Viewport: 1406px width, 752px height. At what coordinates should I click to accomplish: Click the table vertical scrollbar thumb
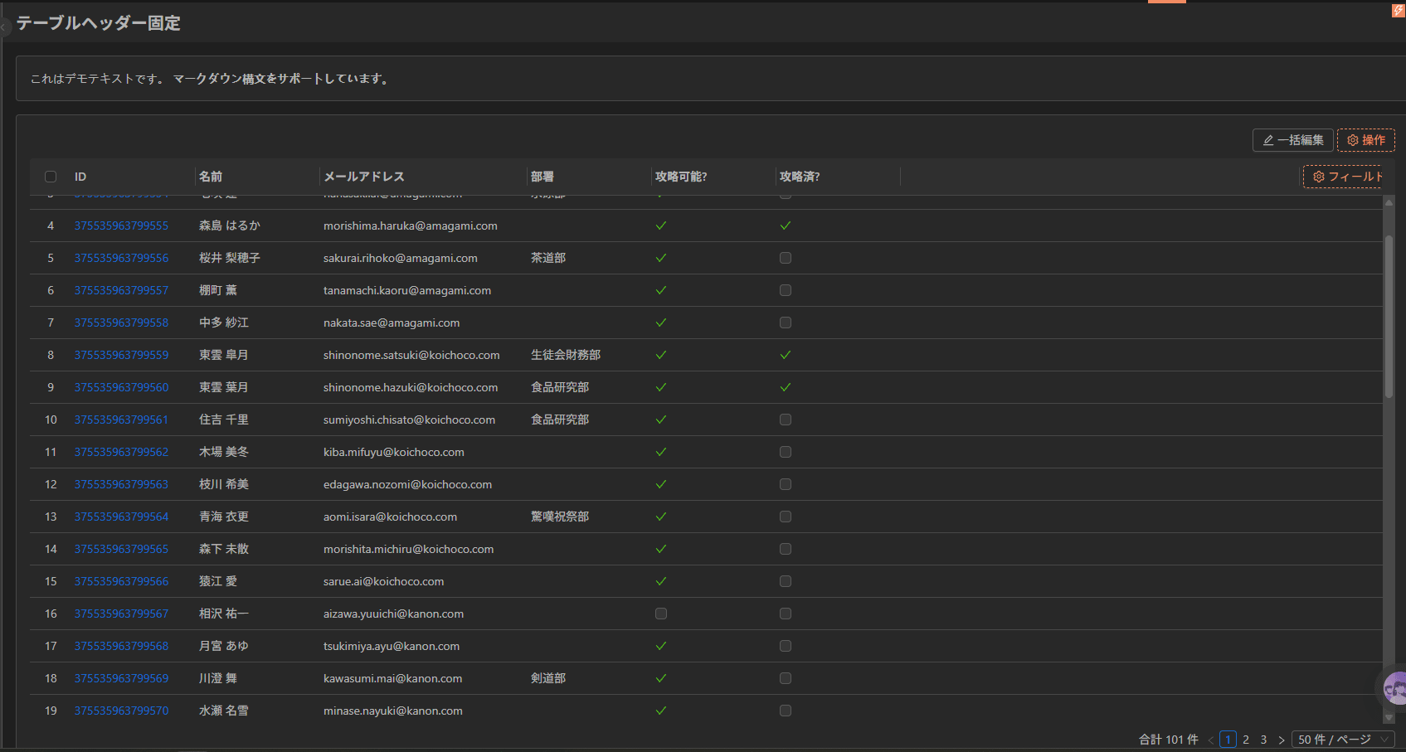point(1389,318)
